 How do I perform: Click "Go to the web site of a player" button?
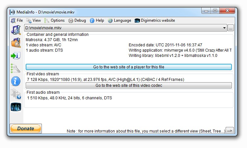tap(129, 67)
